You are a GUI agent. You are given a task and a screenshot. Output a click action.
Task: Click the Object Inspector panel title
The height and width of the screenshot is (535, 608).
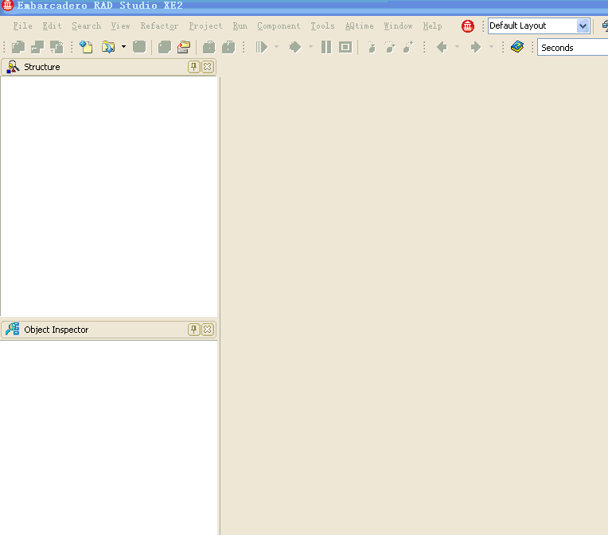(56, 330)
